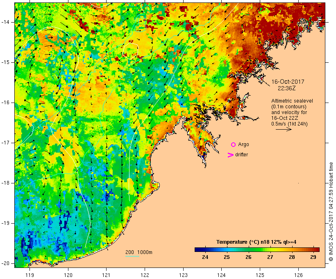336x279 pixels.
Task: Click the '-14' latitude axis label
Action: 5,22
